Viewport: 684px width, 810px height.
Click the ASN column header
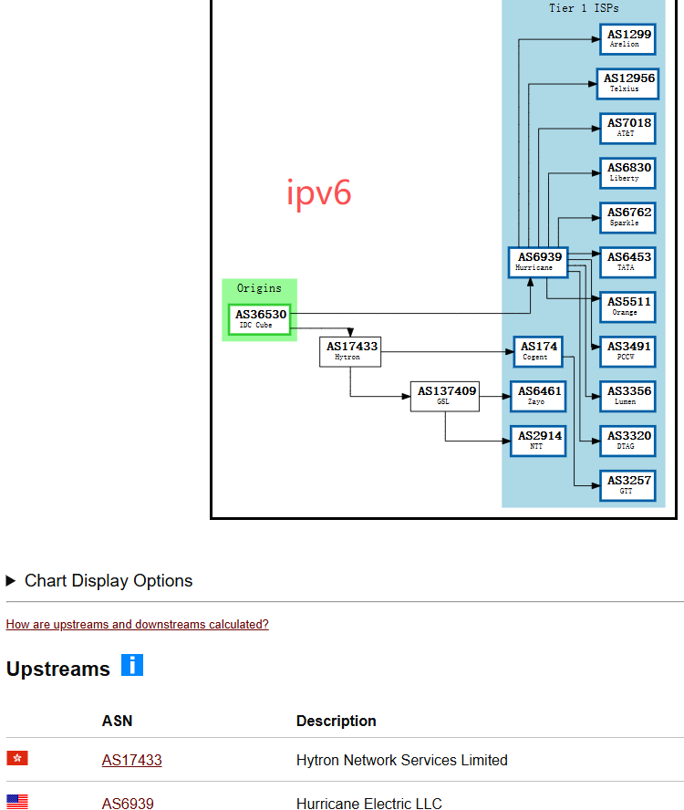[x=118, y=721]
